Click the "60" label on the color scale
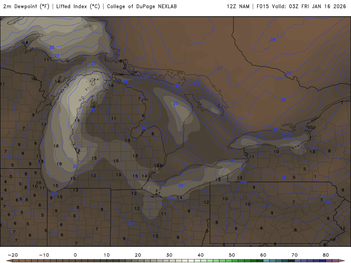Image resolution: width=351 pixels, height=263 pixels. 263,255
